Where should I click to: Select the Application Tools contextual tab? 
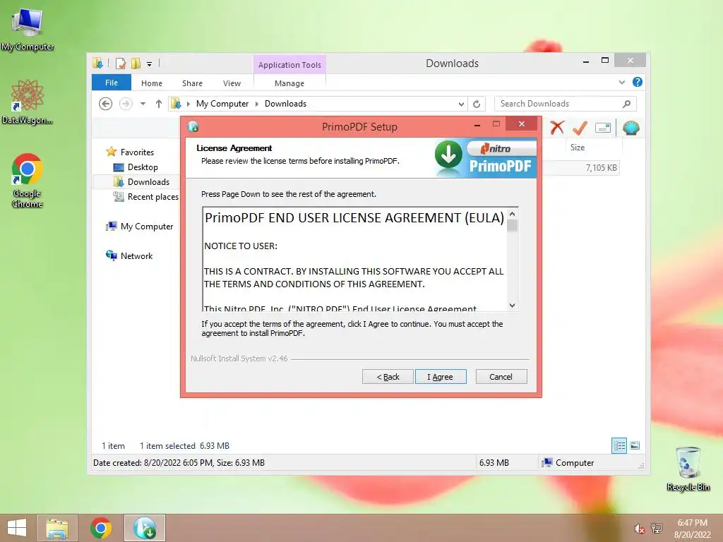click(x=289, y=65)
